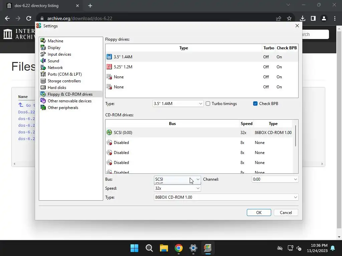Screen dimensions: 342x256
Task: Select the 86BOX CD-ROM 1.00 type cell
Action: click(273, 132)
